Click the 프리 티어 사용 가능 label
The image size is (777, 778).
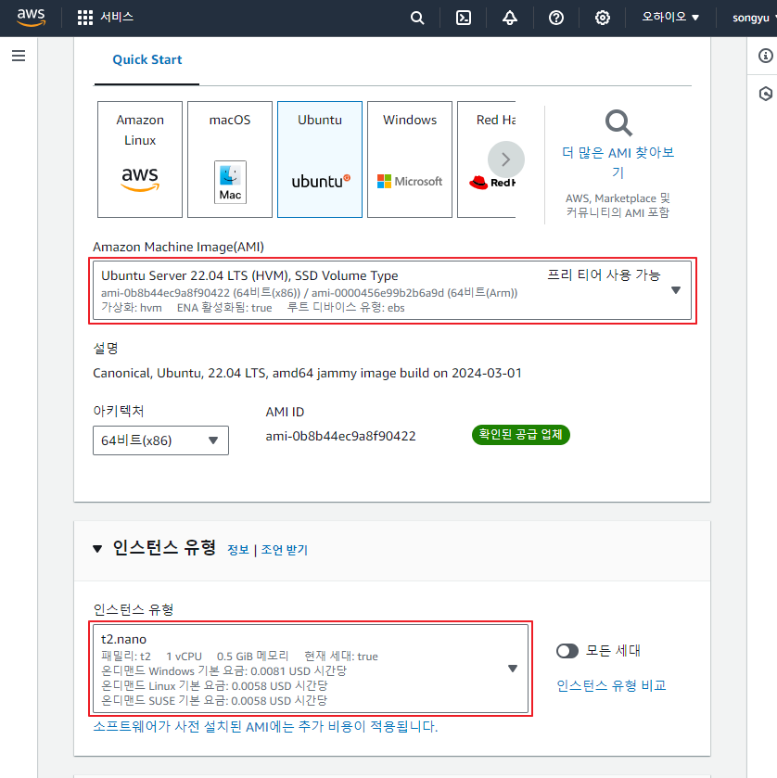point(604,274)
